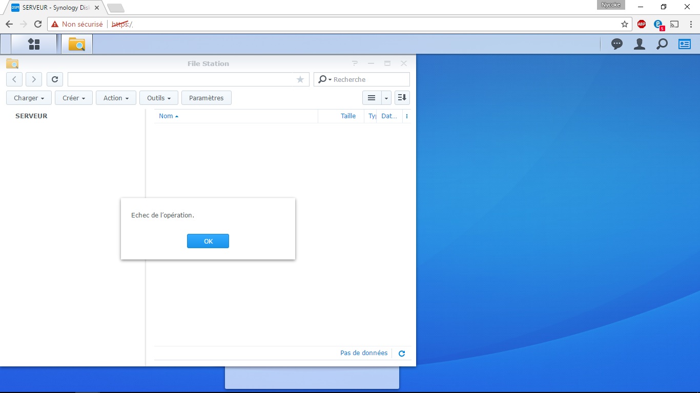
Task: Click the DSM search magnifier icon
Action: [x=662, y=44]
